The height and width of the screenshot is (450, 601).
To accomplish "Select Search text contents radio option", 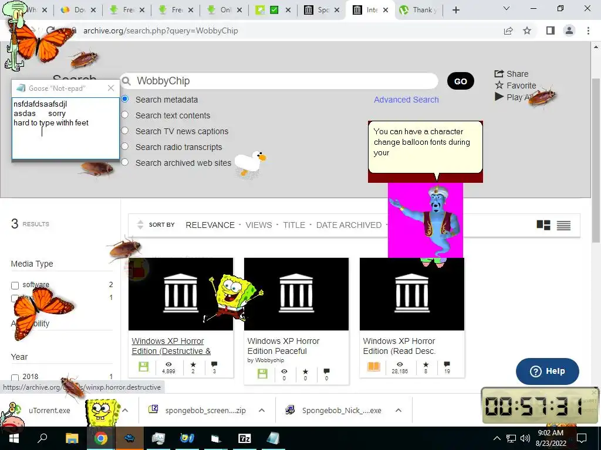I will [125, 115].
